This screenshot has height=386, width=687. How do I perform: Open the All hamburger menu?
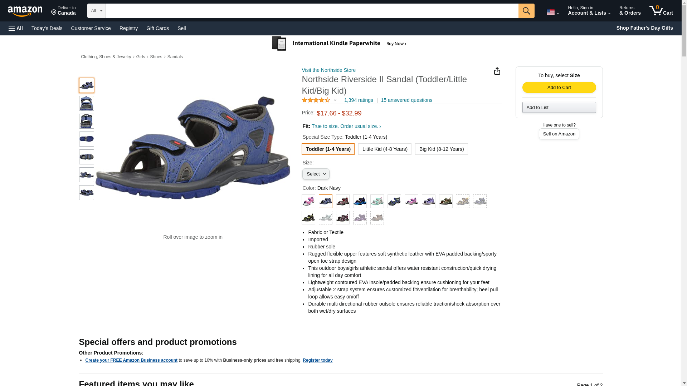point(16,28)
